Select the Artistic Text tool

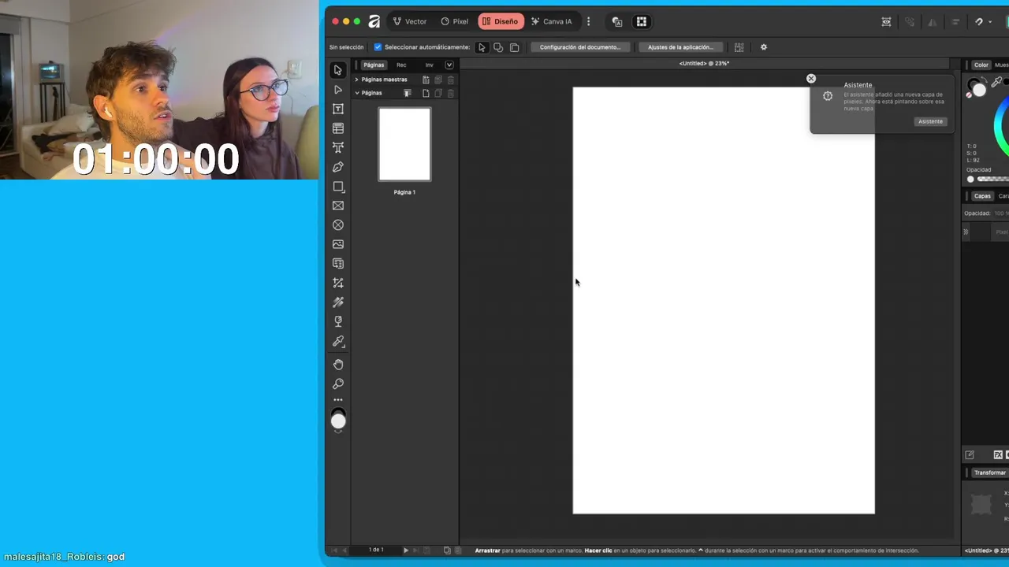(x=338, y=147)
